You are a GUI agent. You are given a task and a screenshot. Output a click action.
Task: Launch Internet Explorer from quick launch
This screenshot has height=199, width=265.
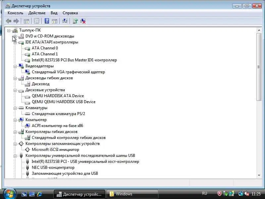[x=39, y=194]
